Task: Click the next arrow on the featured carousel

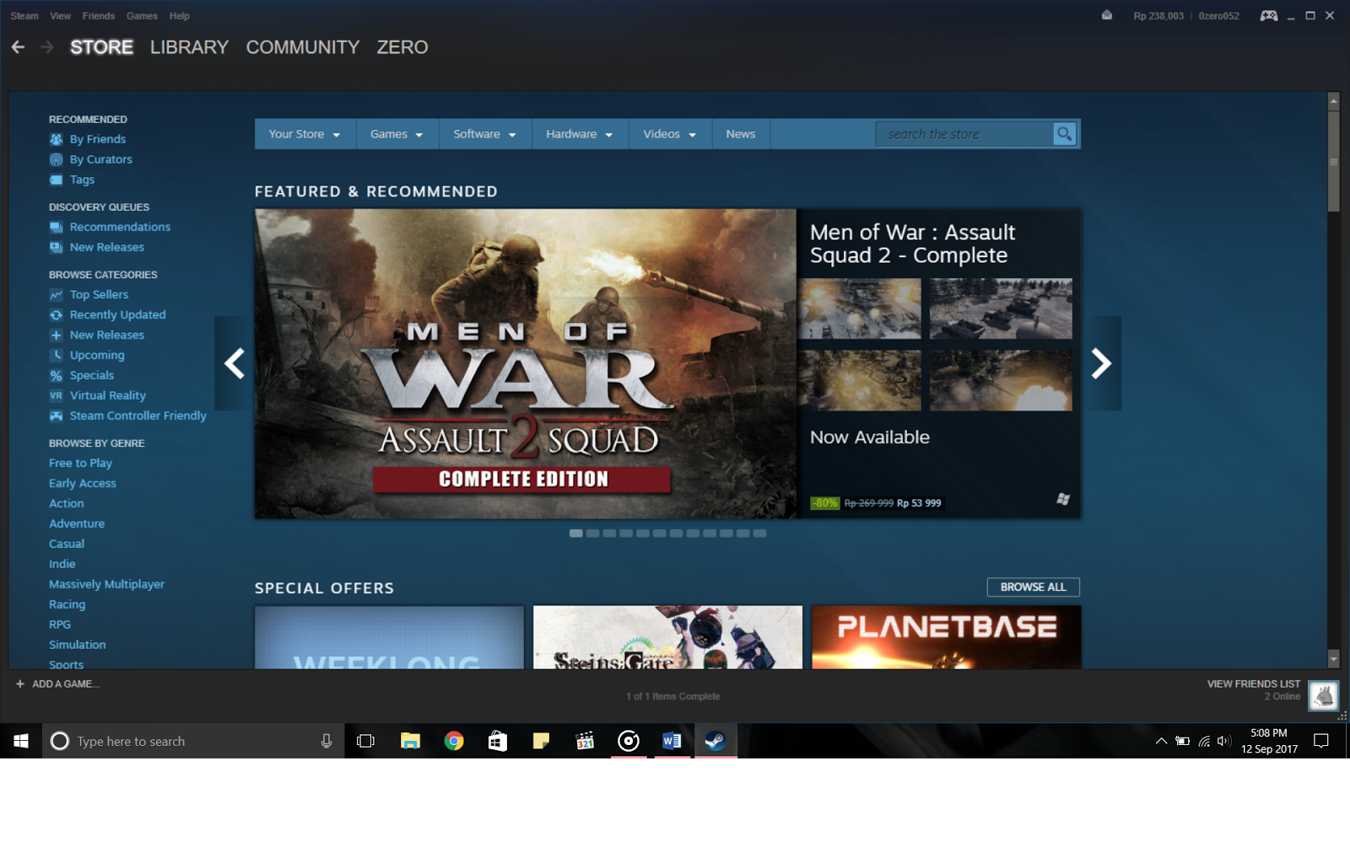Action: click(1102, 363)
